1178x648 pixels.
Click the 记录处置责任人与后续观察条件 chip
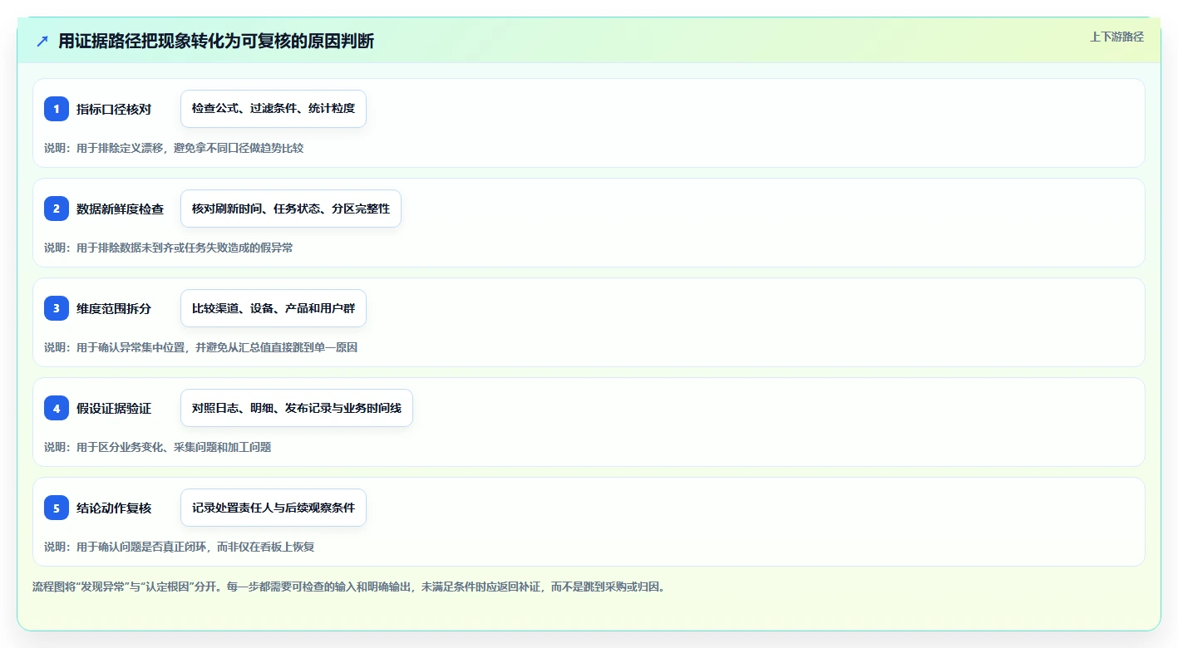click(274, 508)
